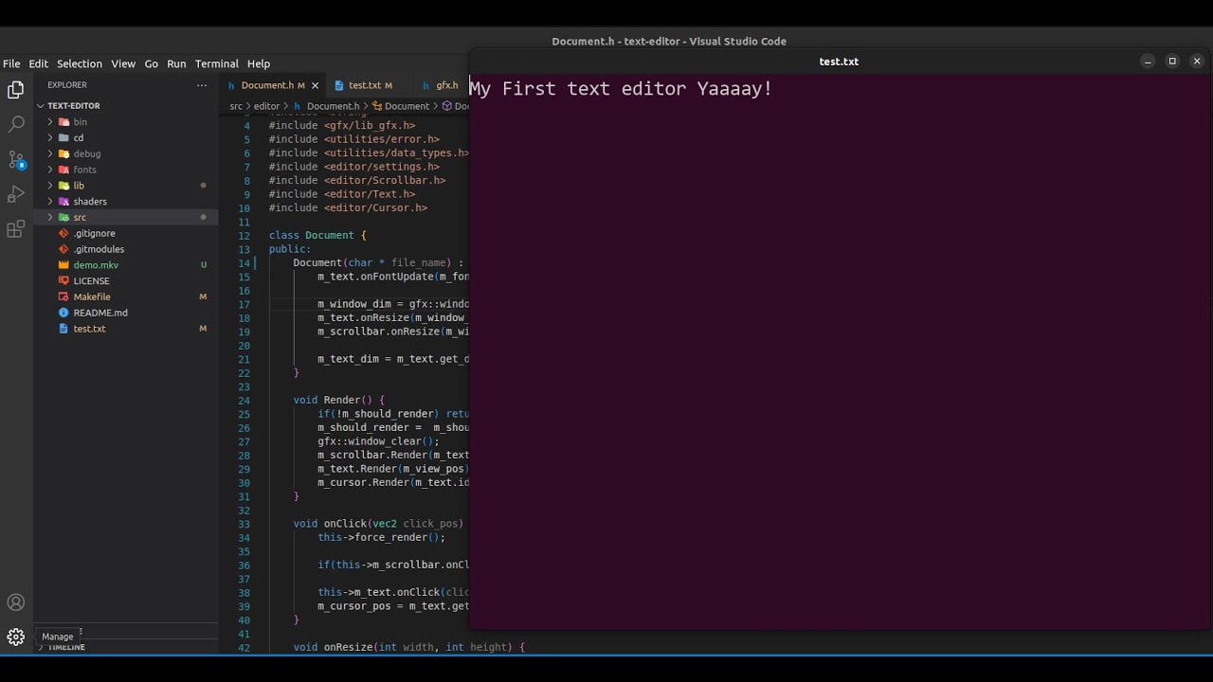Screen dimensions: 1213x682
Task: Click the bin folder icon
Action: coord(64,122)
